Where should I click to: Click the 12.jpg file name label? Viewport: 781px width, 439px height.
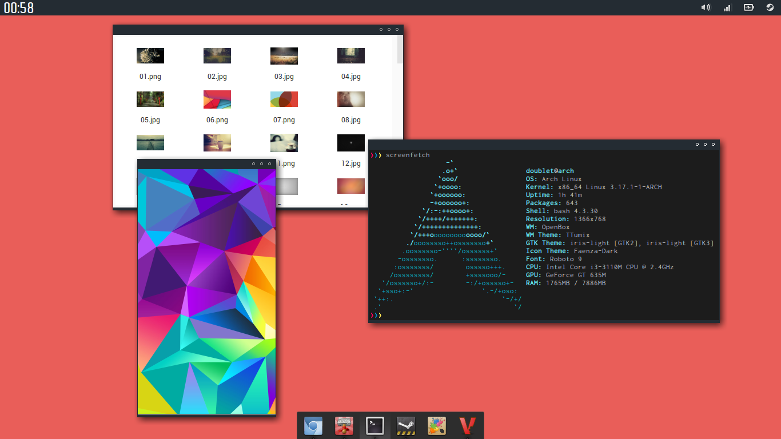351,163
